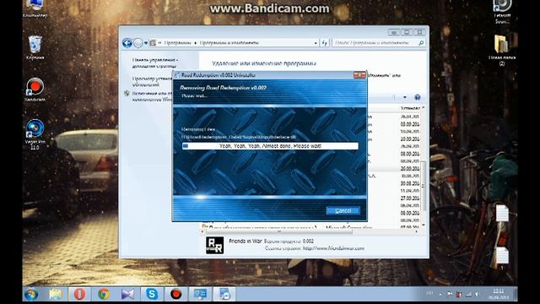Screen dimensions: 540x304
Task: Open Action Center flag in tray
Action: [x=450, y=294]
